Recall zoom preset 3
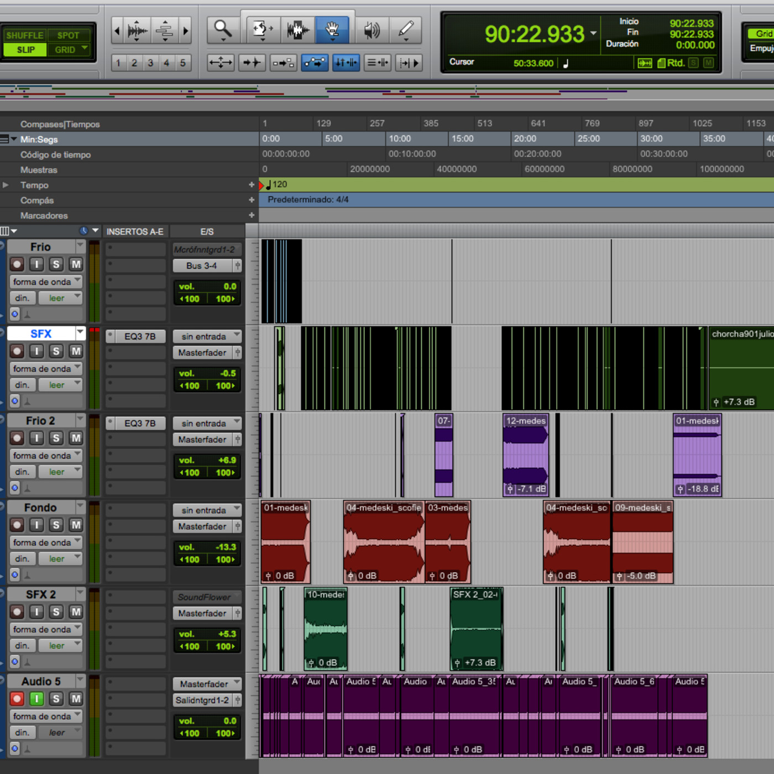The height and width of the screenshot is (774, 774). click(150, 62)
